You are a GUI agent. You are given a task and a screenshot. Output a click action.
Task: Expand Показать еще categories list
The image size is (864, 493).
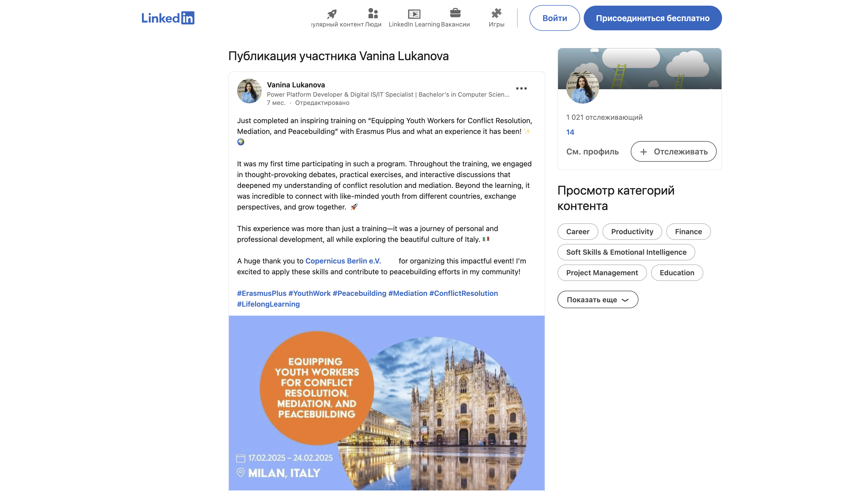(x=598, y=299)
